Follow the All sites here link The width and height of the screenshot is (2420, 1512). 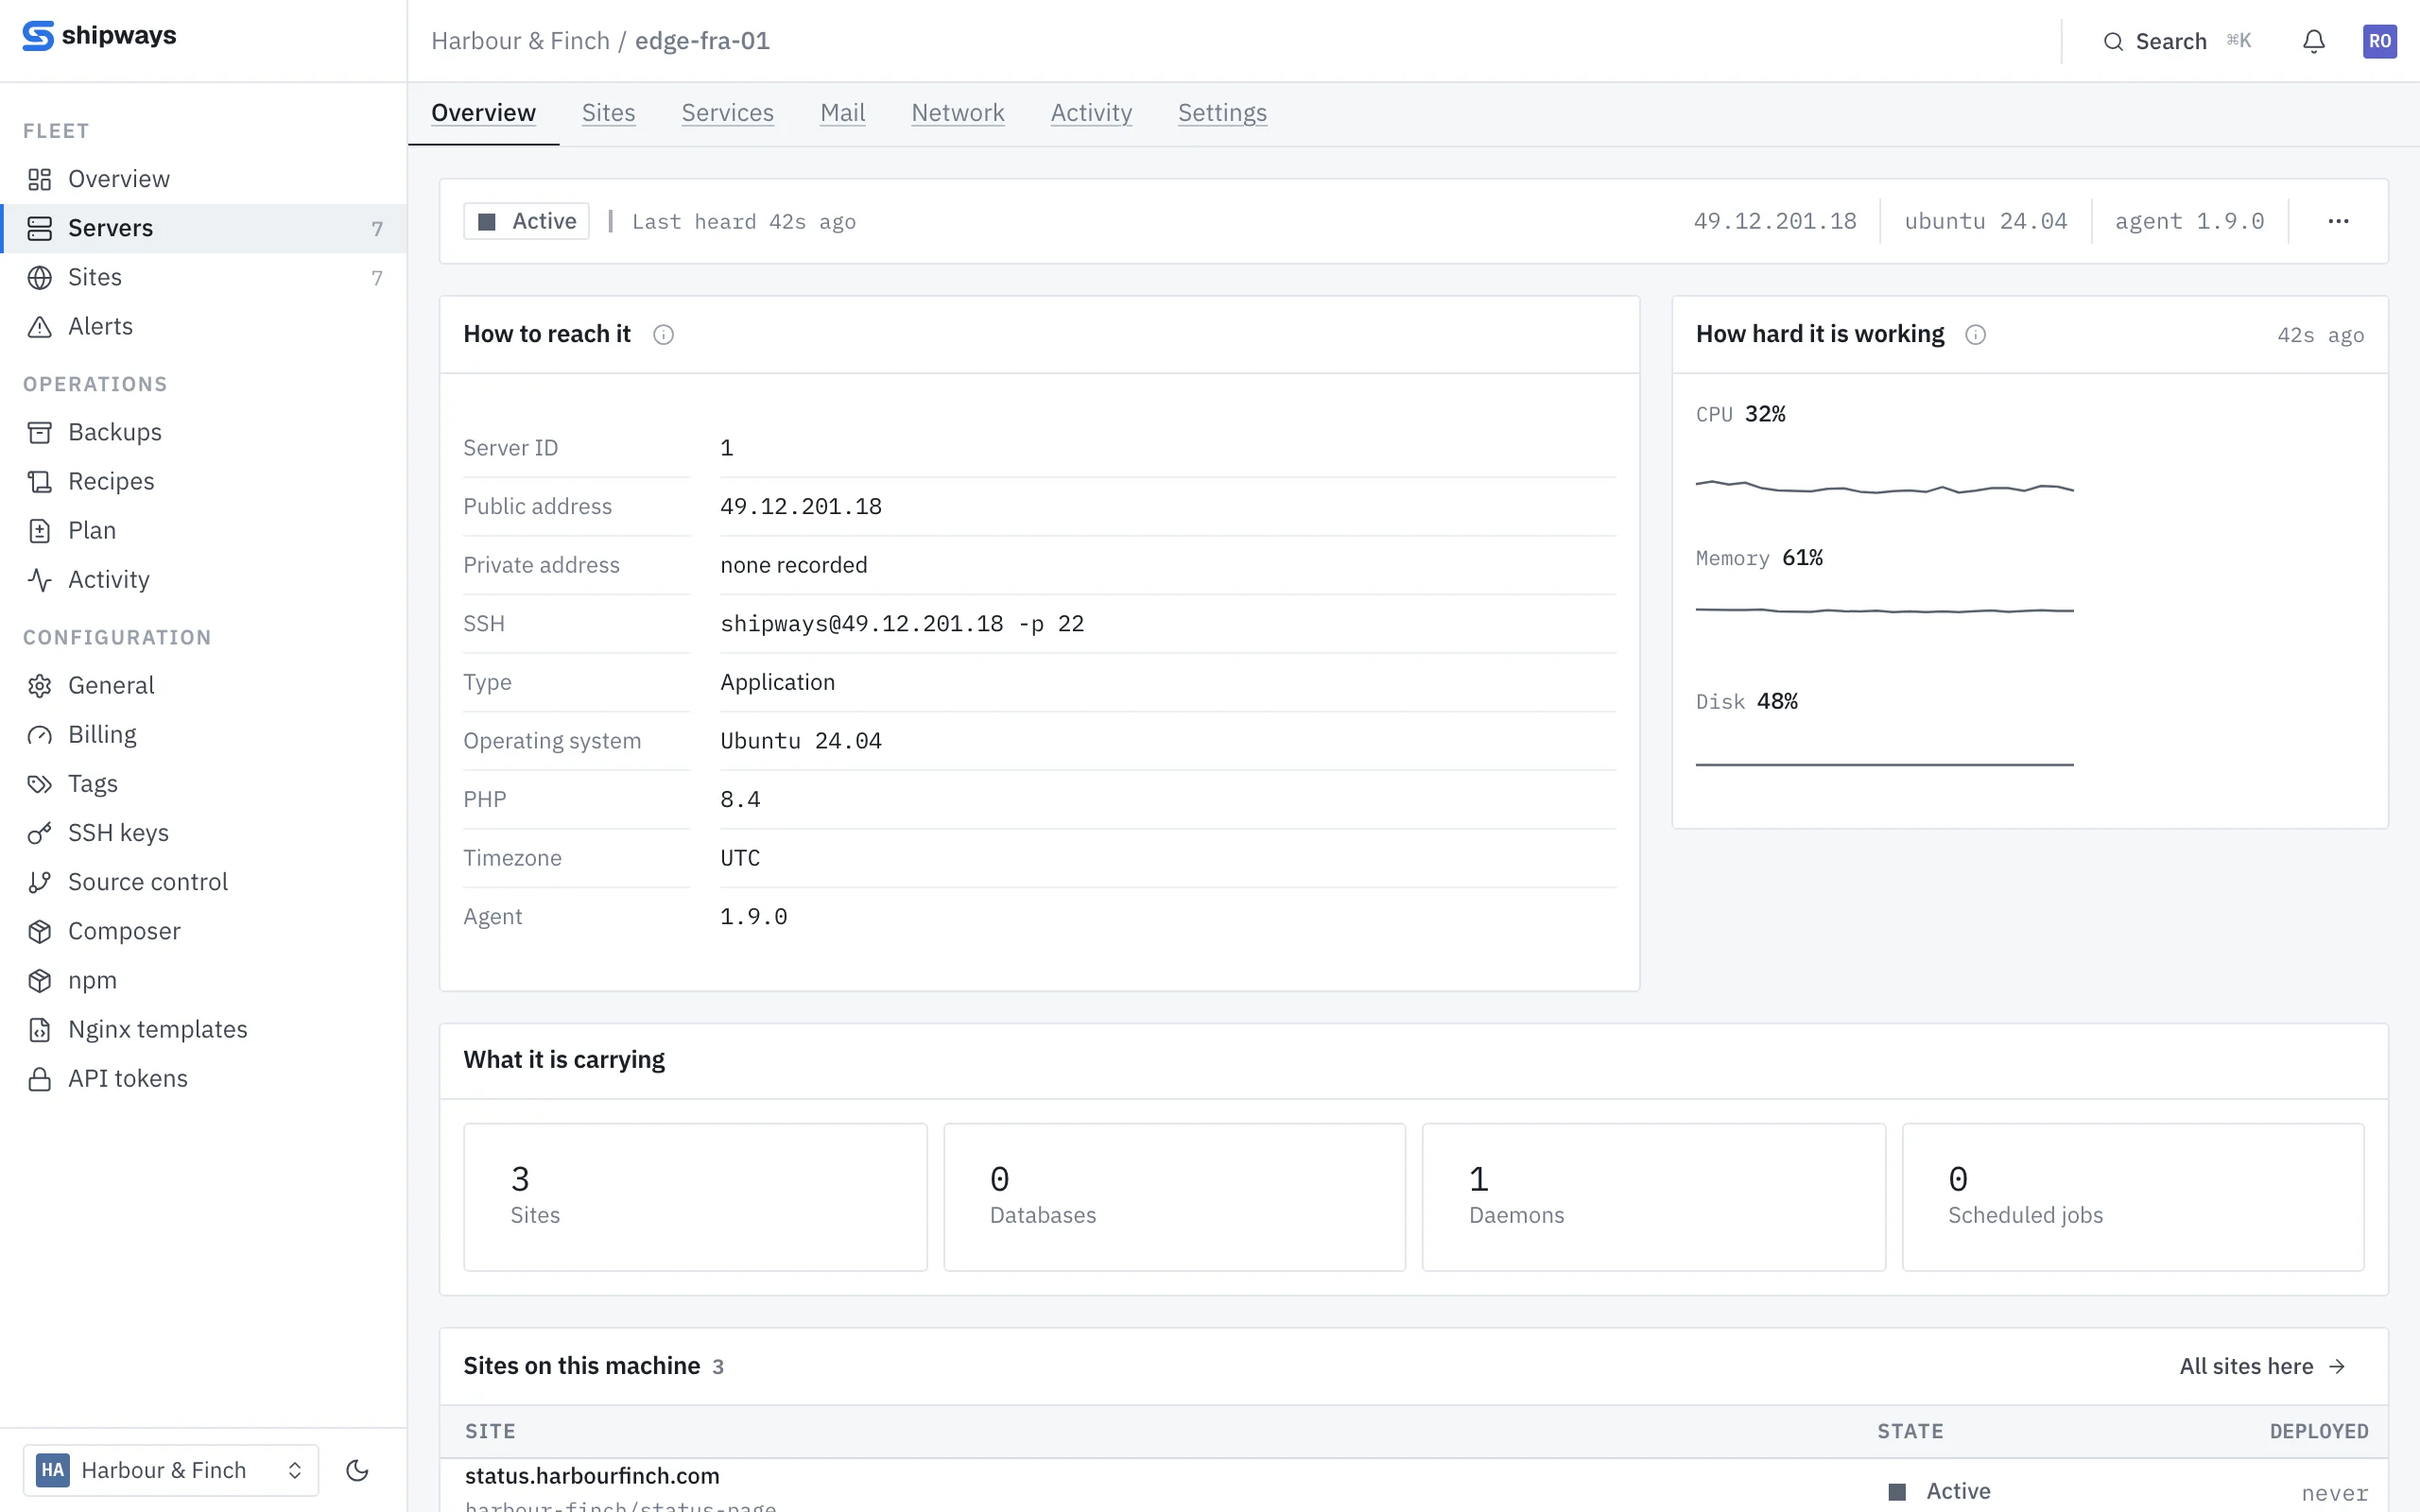tap(2262, 1366)
